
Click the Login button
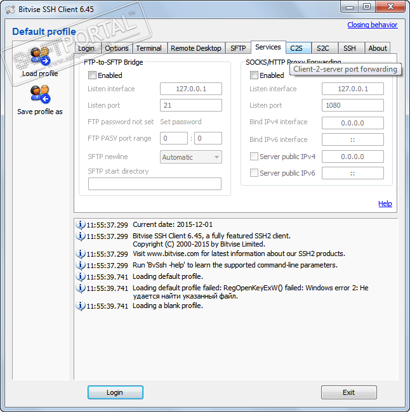click(x=116, y=392)
